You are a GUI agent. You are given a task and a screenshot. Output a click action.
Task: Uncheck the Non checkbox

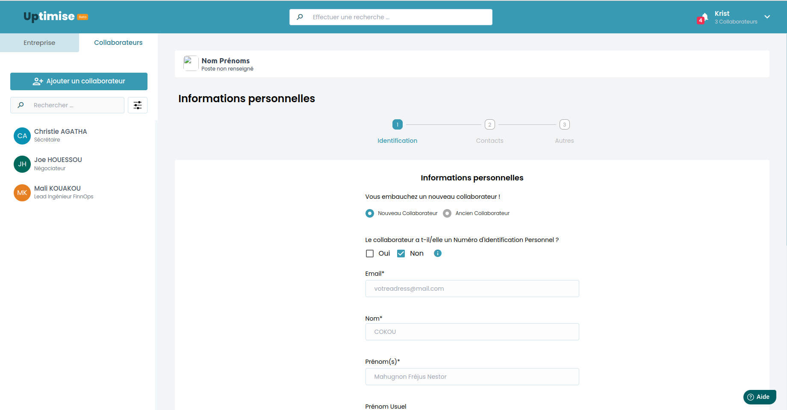coord(401,254)
